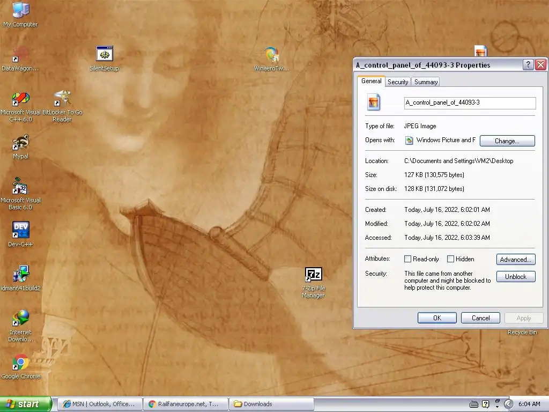Select the WinaeroTw... desktop icon

(x=271, y=58)
